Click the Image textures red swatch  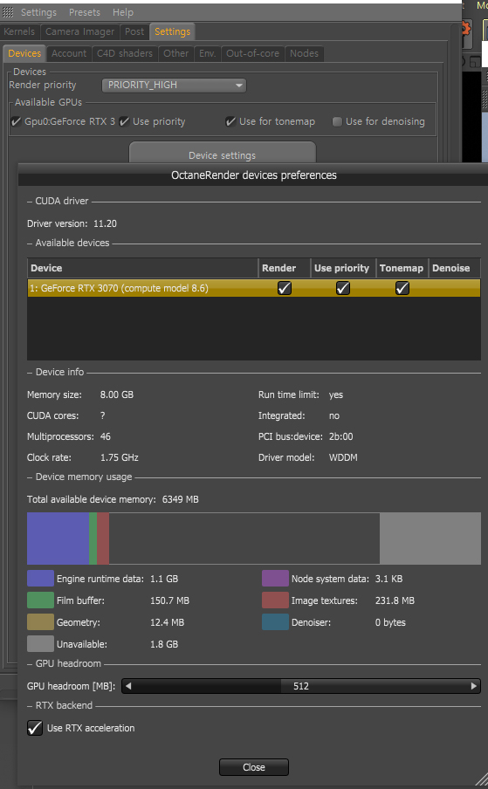tap(275, 600)
